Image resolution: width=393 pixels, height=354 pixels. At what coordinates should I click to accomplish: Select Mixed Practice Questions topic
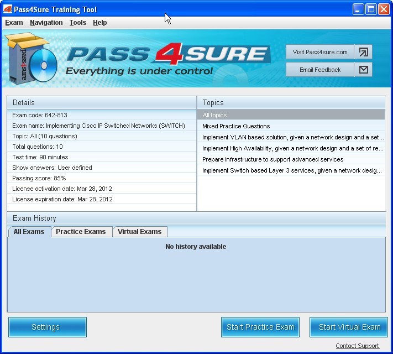coord(291,126)
